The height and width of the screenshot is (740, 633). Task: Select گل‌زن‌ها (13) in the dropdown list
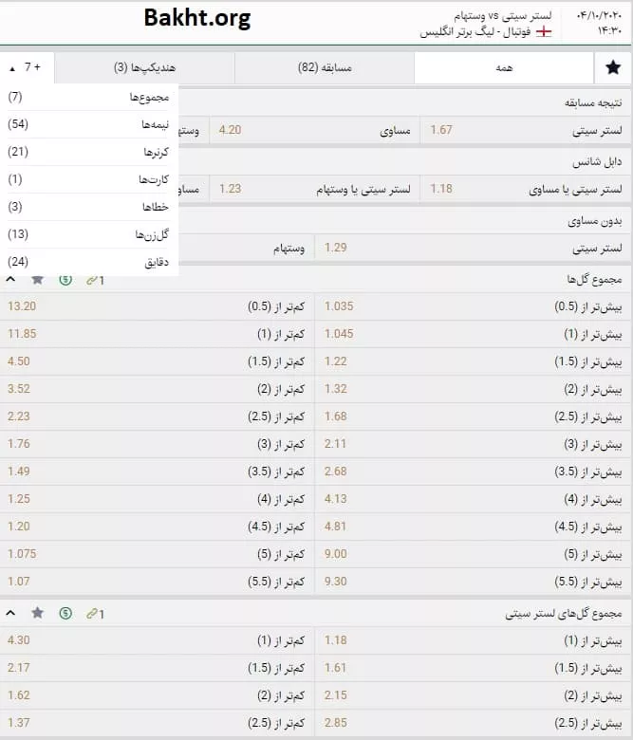point(88,234)
